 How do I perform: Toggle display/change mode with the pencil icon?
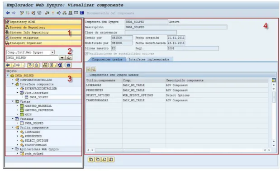[22, 13]
